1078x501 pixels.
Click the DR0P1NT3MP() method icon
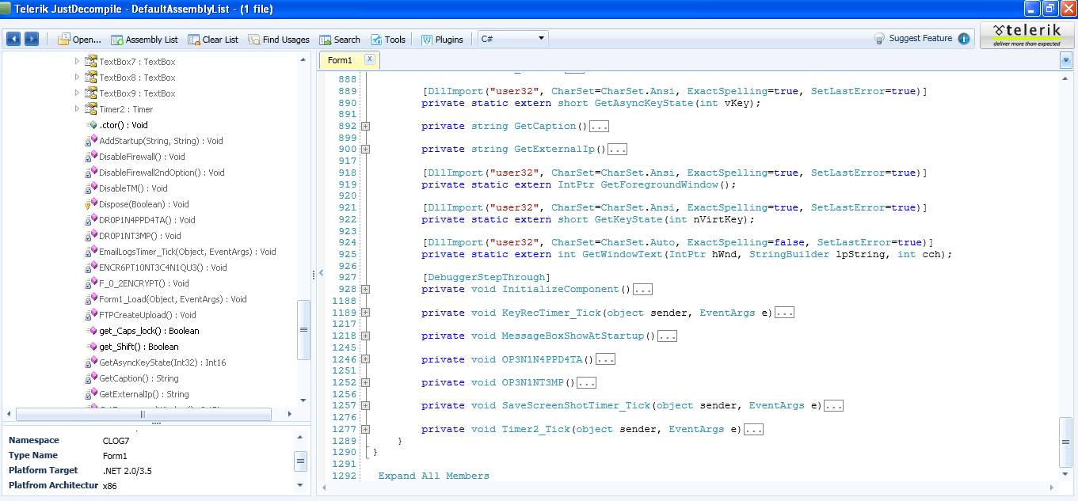tap(90, 236)
